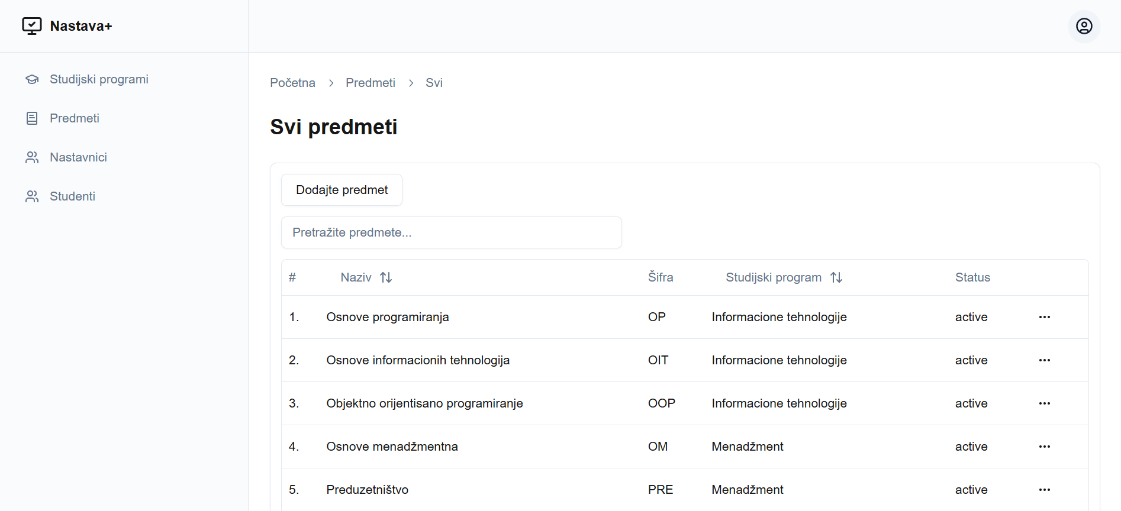Viewport: 1121px width, 511px height.
Task: Open actions menu for Osnove programiranja
Action: [x=1044, y=317]
